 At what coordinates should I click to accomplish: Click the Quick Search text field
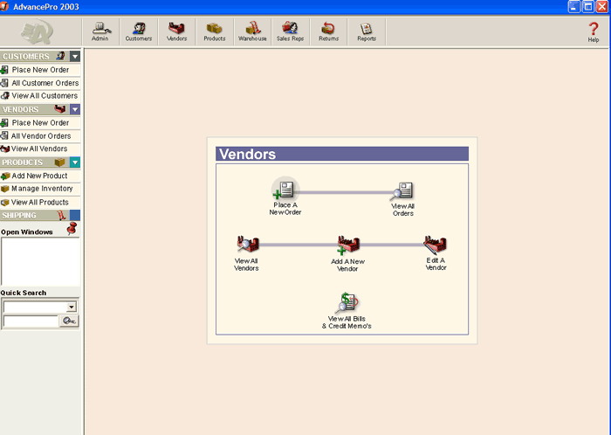tap(31, 321)
